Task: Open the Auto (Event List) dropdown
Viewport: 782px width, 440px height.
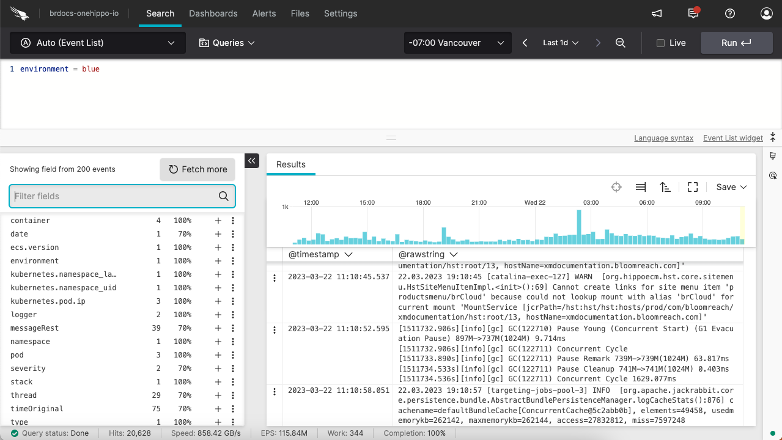Action: point(98,43)
